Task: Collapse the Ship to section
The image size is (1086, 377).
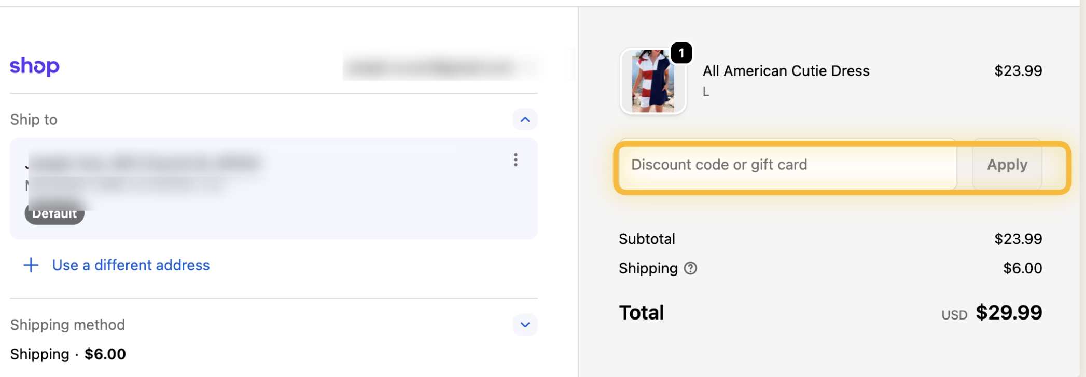Action: point(525,120)
